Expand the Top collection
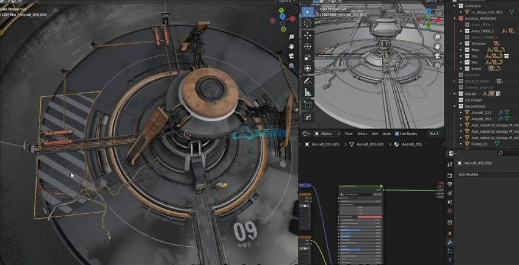The image size is (519, 265). tap(461, 56)
